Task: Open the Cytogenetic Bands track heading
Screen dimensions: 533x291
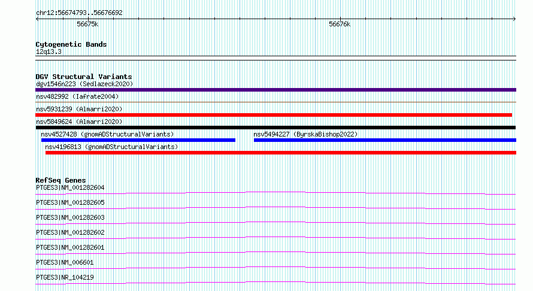Action: coord(71,44)
